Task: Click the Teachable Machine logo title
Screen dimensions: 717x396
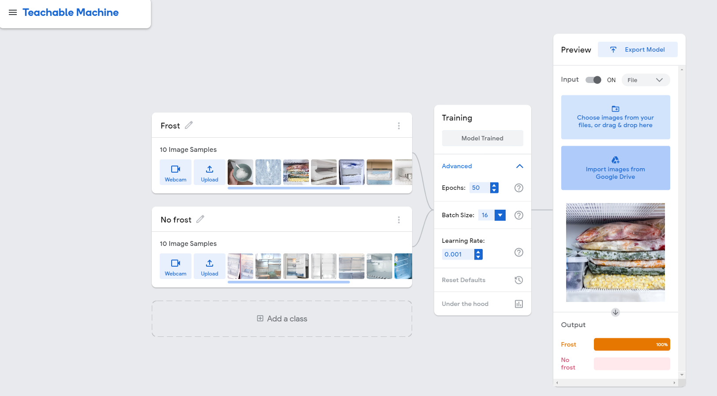Action: 71,12
